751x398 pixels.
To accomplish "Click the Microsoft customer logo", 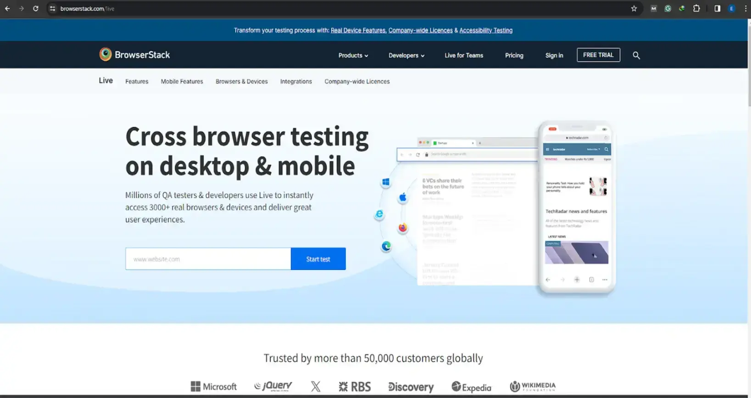I will pos(214,387).
